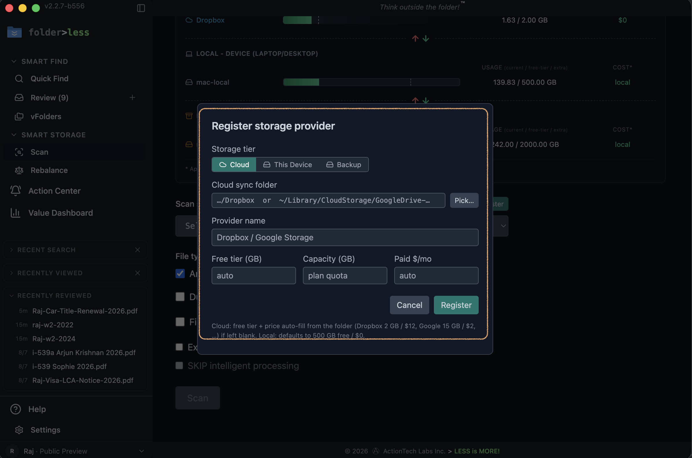Click the folder>less logo icon
Screen dimensions: 692x458
point(14,32)
